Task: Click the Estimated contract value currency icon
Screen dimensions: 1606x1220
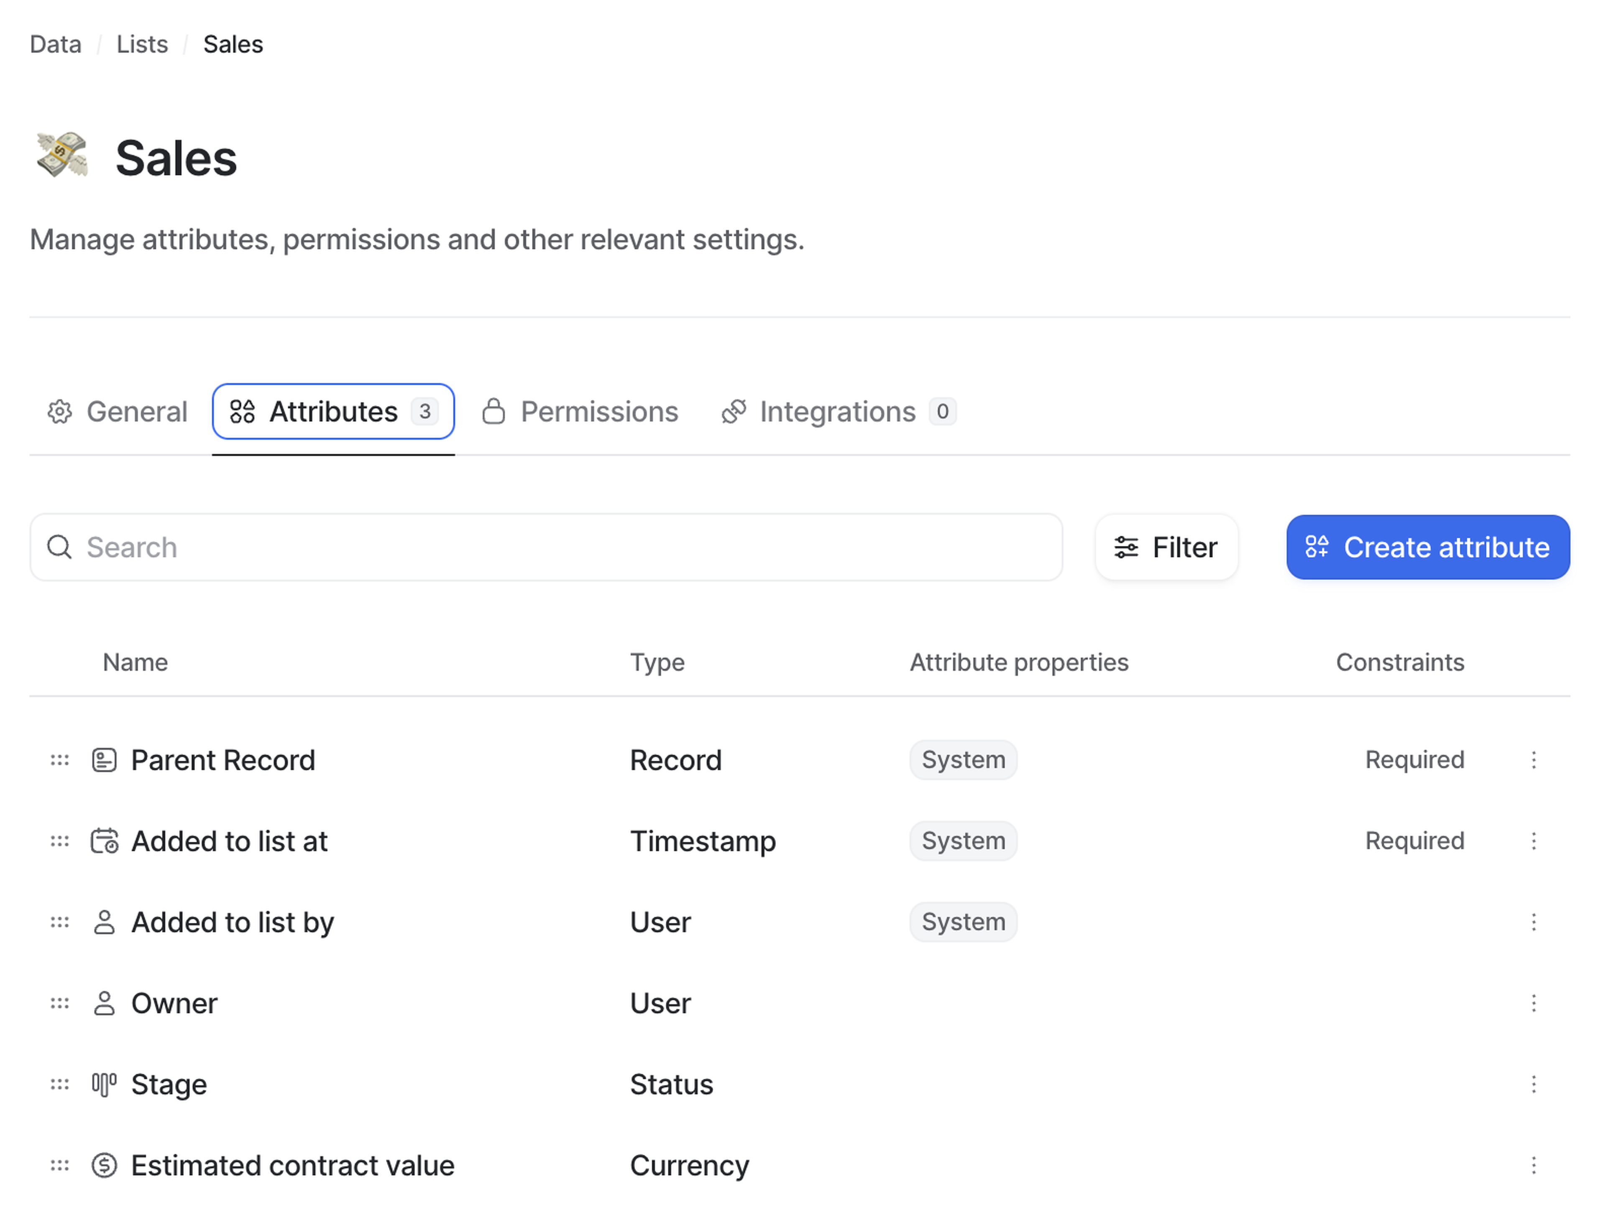Action: 104,1166
